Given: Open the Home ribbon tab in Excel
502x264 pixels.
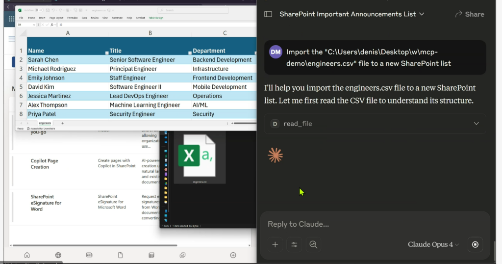Looking at the screenshot, I should tap(31, 18).
